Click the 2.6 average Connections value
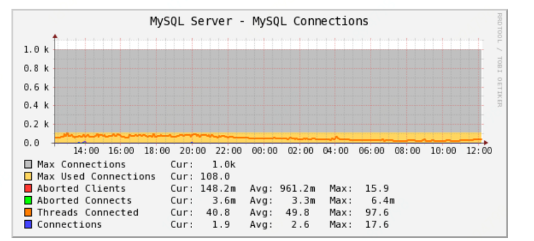This screenshot has width=534, height=241. tap(301, 225)
